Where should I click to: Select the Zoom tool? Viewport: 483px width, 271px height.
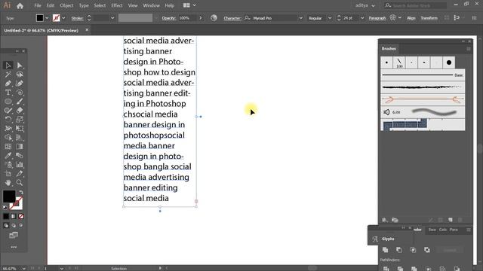(20, 183)
